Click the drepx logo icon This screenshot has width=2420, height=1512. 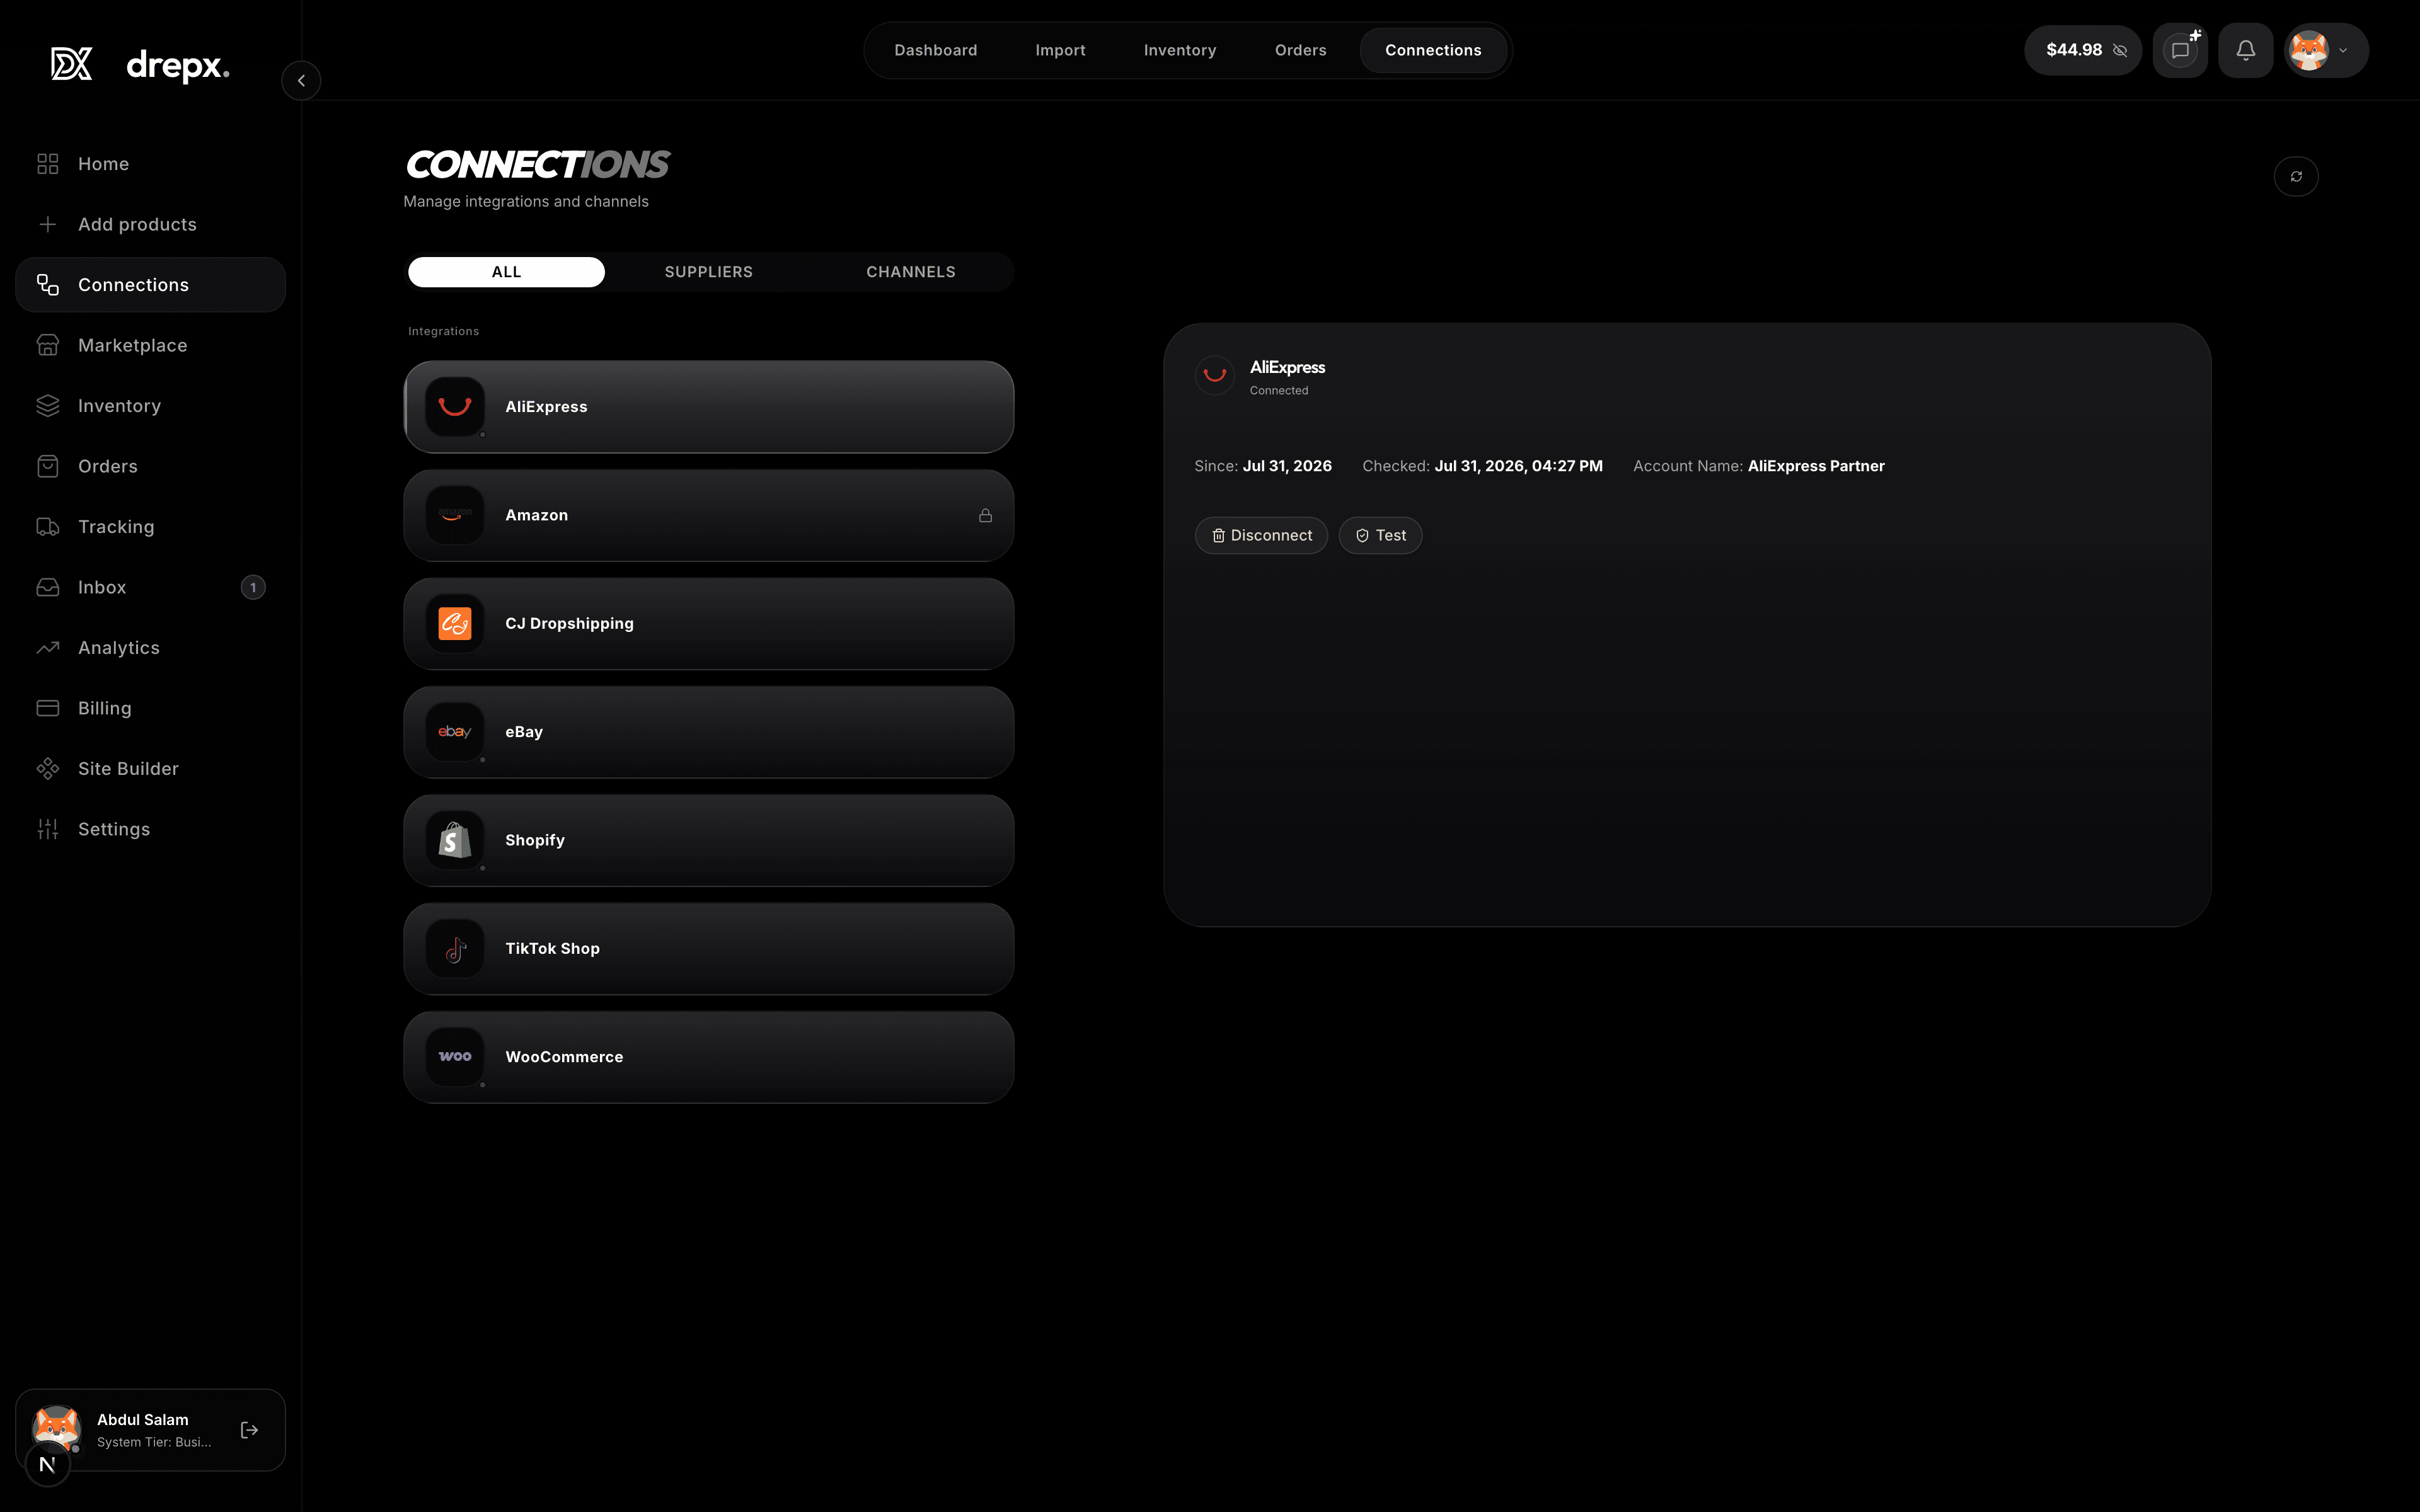(71, 64)
